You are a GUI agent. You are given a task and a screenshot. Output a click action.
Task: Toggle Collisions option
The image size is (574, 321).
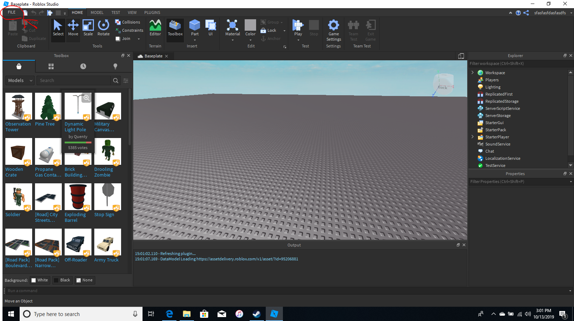(128, 22)
